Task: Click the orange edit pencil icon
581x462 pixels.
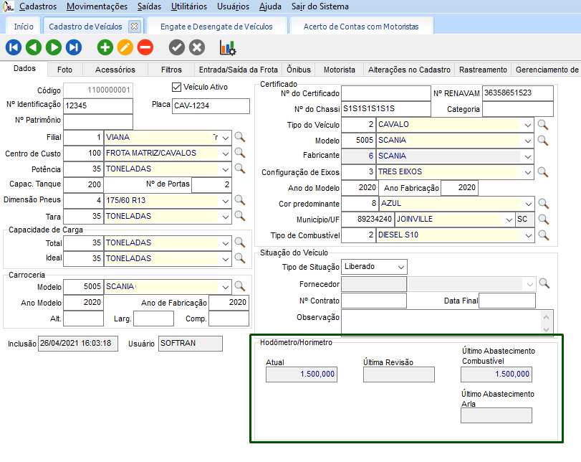Action: coord(125,47)
